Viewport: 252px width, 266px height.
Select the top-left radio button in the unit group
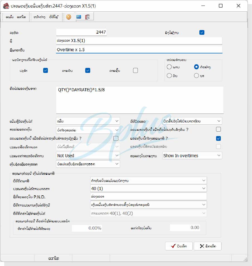click(169, 67)
